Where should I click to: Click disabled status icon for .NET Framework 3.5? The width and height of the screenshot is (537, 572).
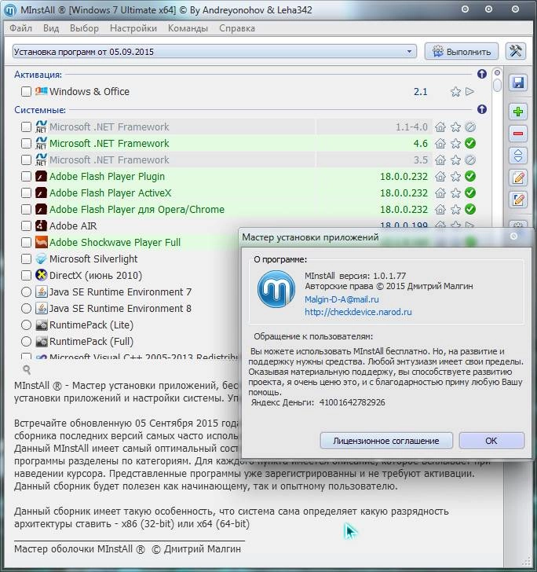(470, 159)
